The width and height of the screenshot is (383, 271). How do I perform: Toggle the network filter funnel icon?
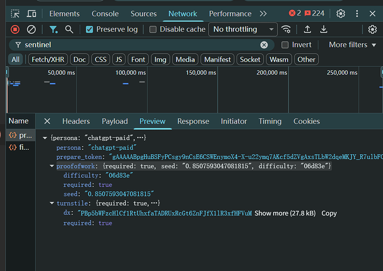[53, 29]
